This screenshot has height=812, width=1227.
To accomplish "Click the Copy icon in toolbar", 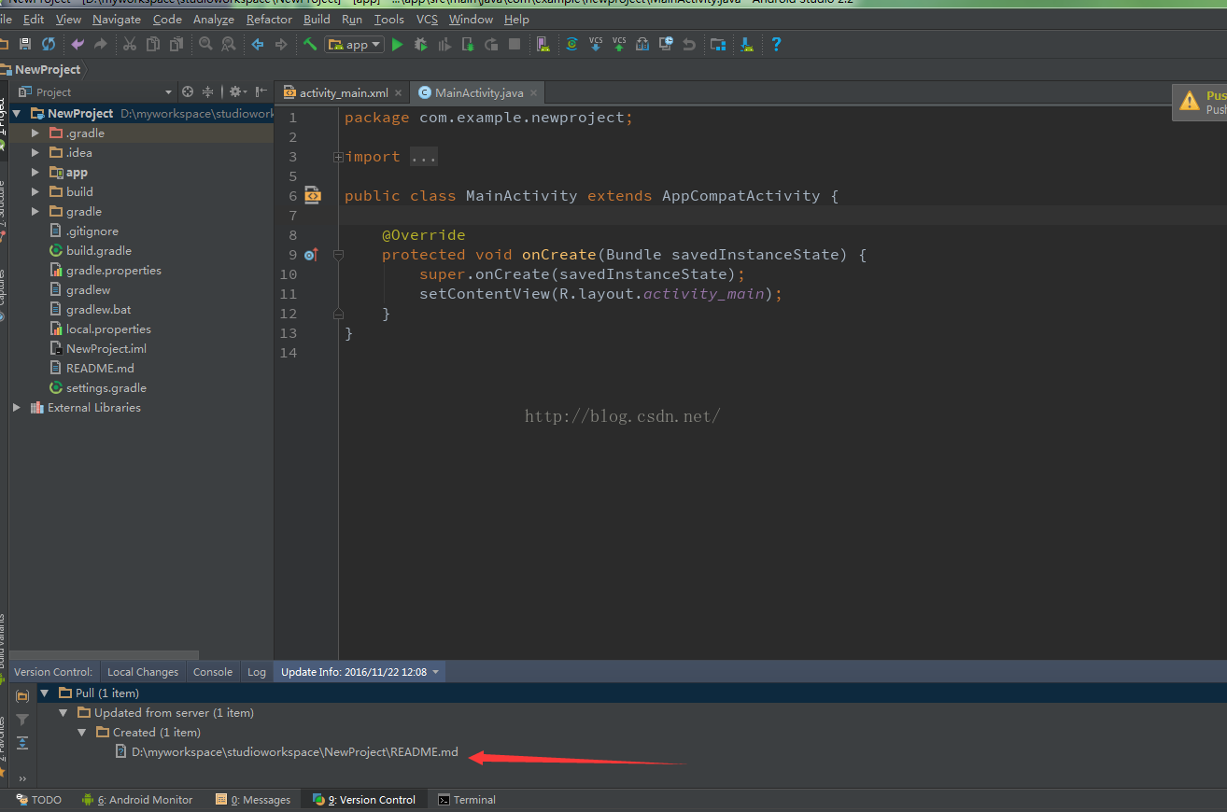I will pyautogui.click(x=152, y=44).
